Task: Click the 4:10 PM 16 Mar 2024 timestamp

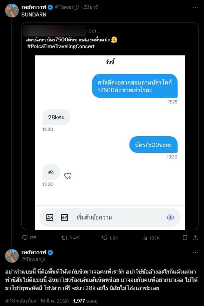Action: [x=37, y=301]
